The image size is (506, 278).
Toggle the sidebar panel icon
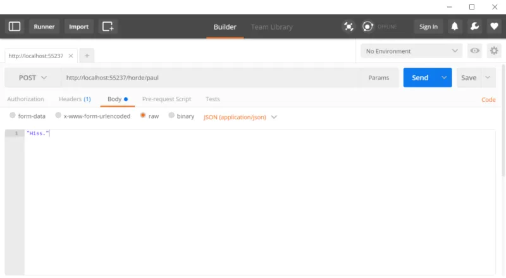tap(14, 27)
